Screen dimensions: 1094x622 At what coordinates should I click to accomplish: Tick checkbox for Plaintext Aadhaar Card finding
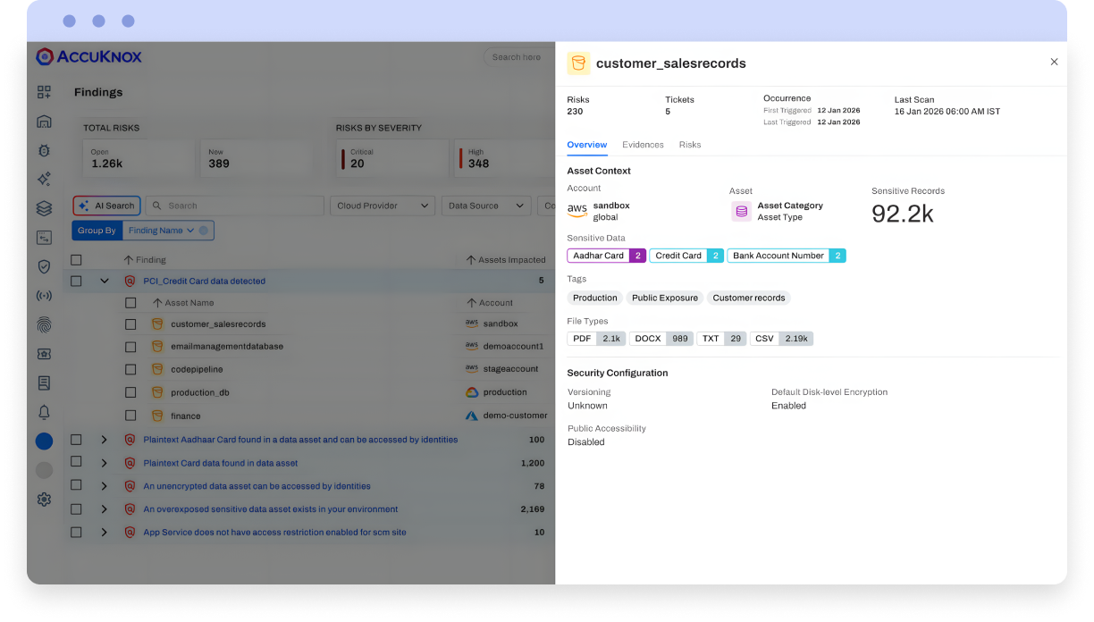[76, 440]
